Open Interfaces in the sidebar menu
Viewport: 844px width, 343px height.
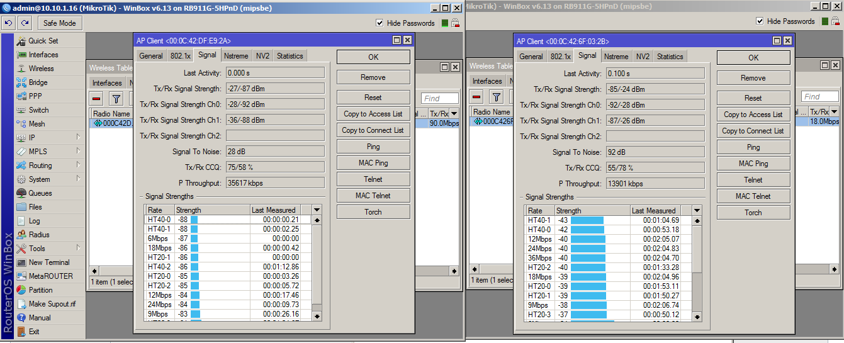(x=43, y=55)
